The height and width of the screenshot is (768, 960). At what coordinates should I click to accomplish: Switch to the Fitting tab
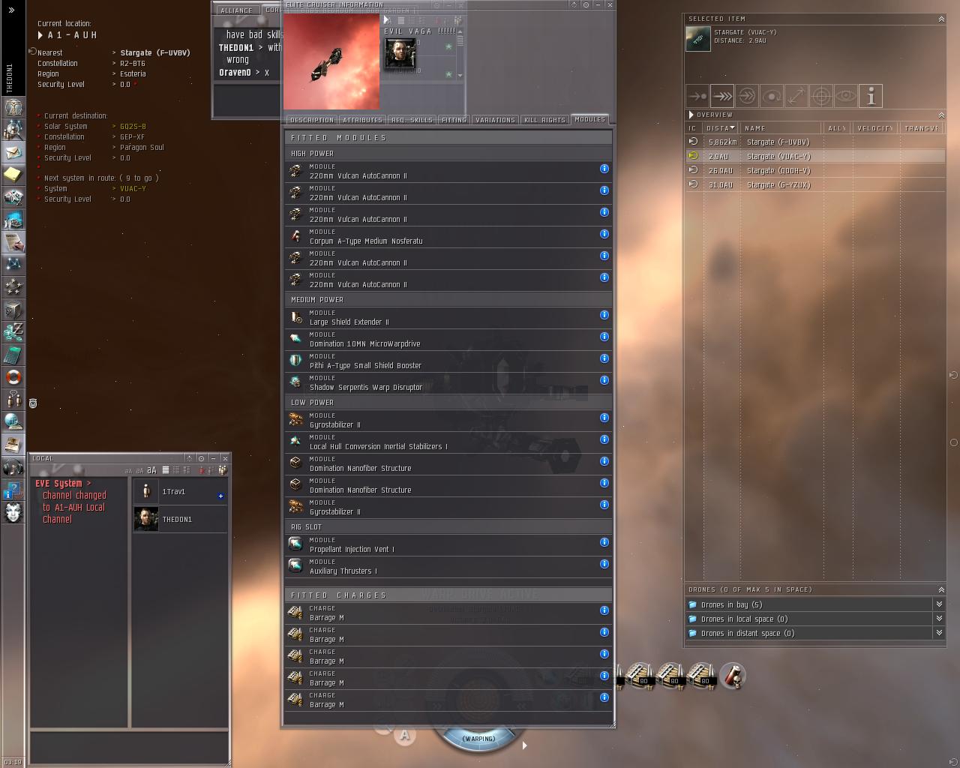point(454,120)
